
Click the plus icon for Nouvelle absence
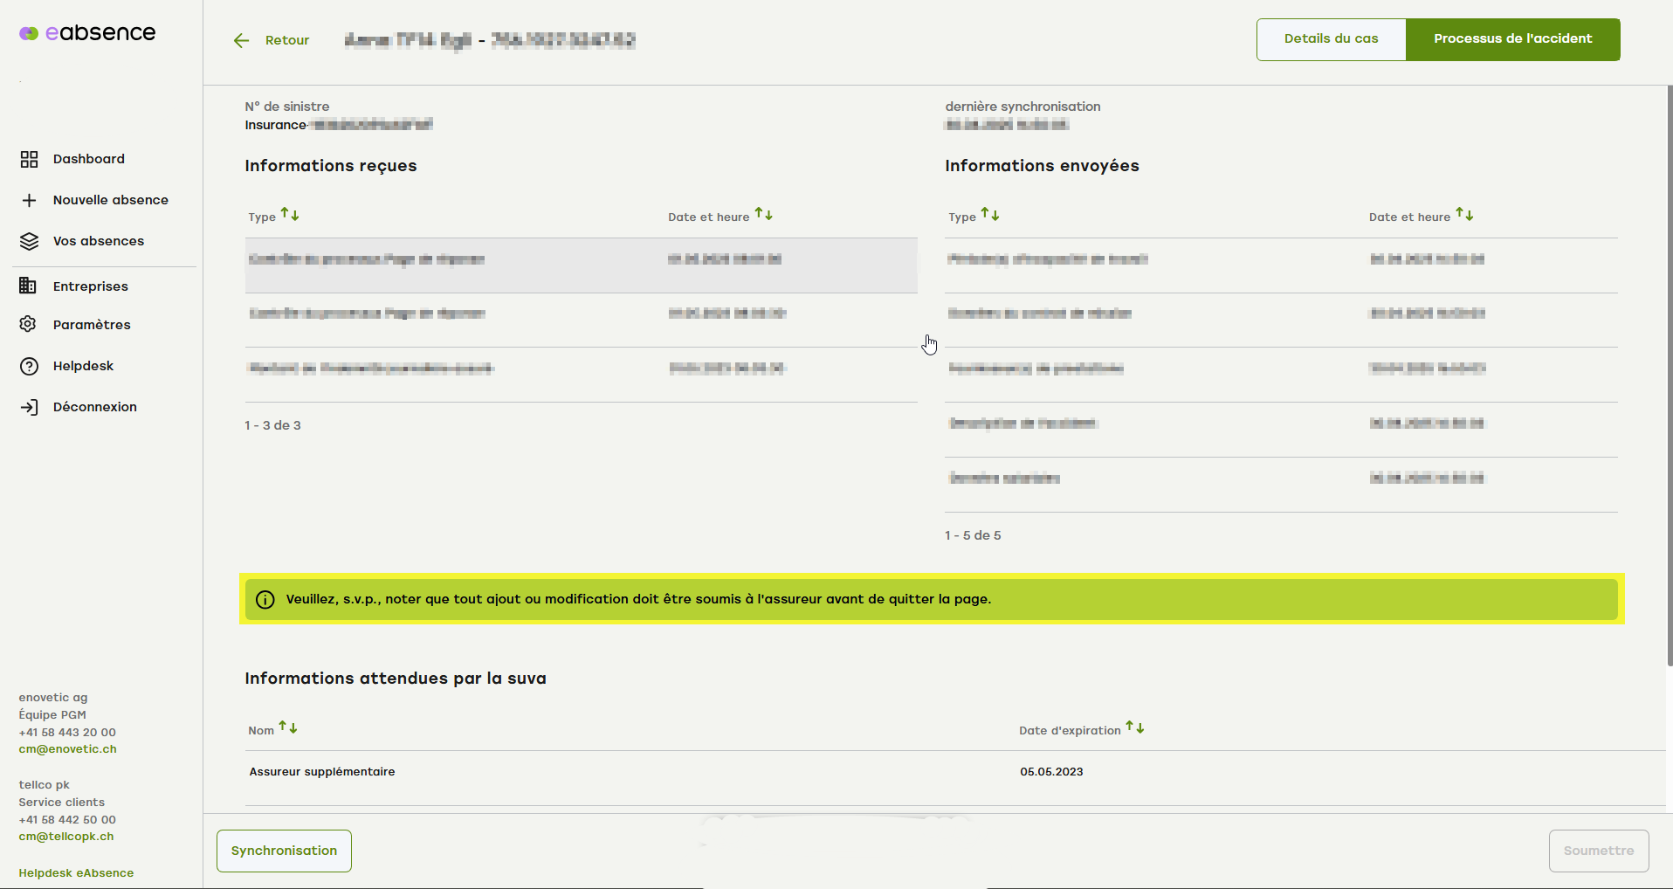click(x=29, y=200)
